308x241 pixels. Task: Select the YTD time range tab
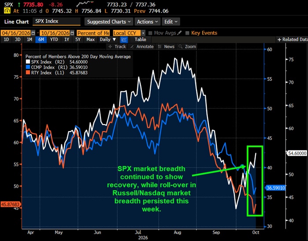tap(54, 40)
